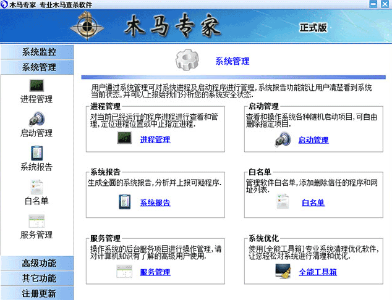Click the 服务管理 label in the sidebar
The image size is (392, 300).
click(x=36, y=235)
